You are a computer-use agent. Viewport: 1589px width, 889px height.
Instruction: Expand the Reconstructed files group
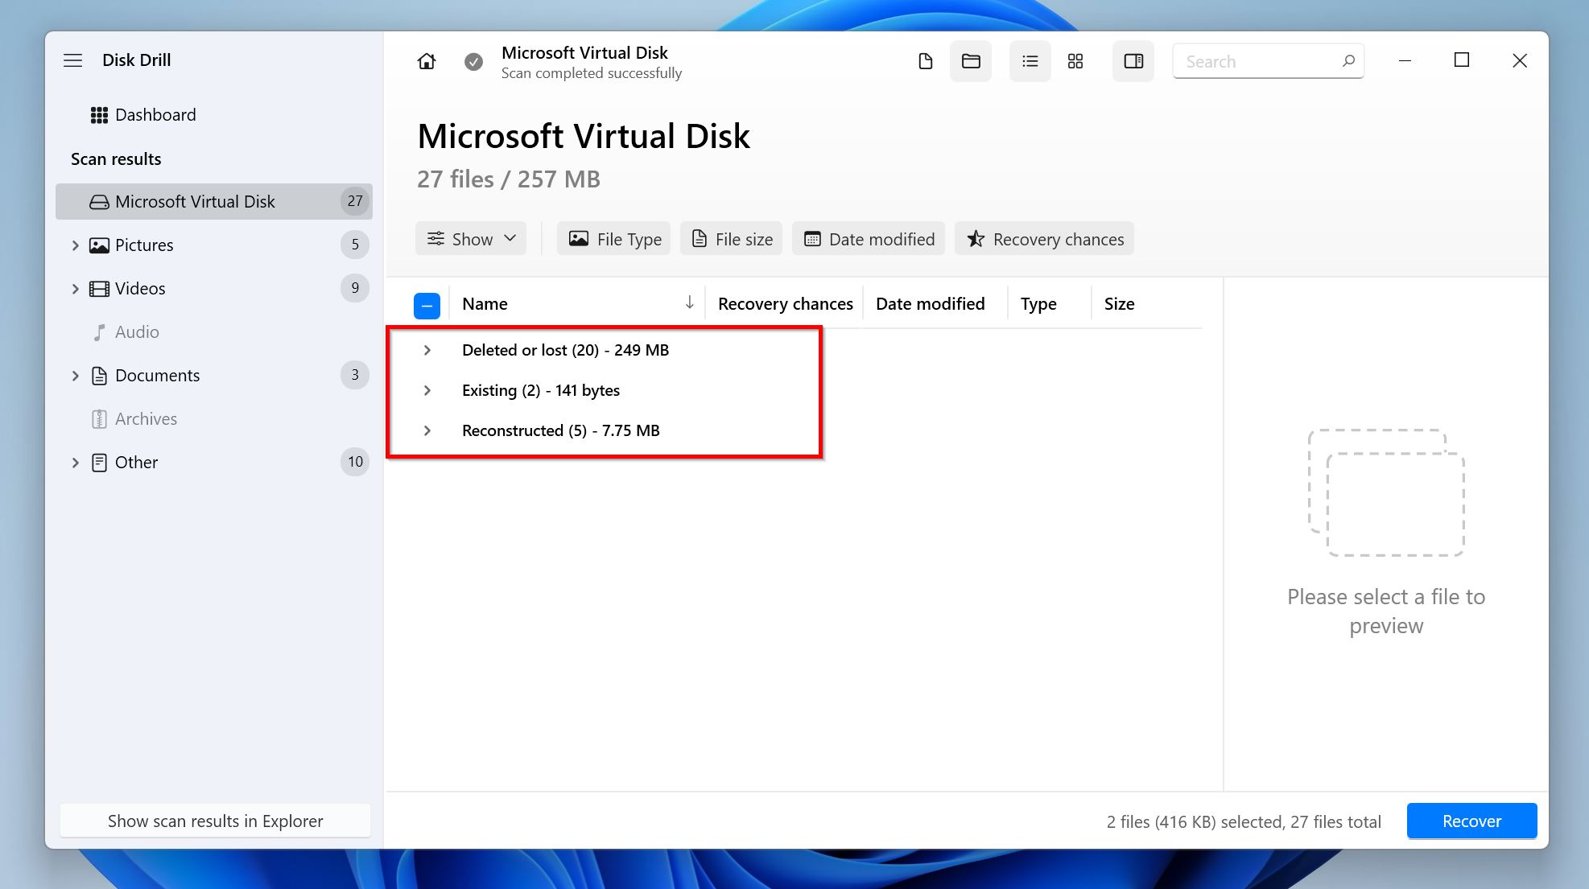pyautogui.click(x=427, y=430)
